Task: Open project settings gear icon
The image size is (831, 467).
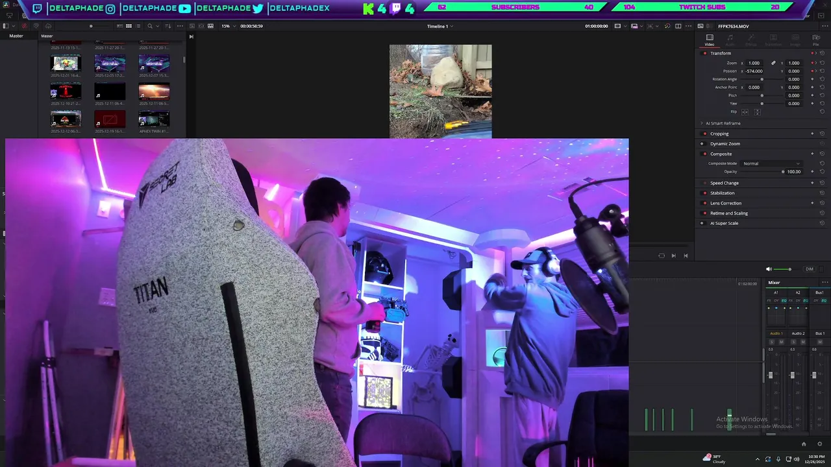Action: coord(819,444)
